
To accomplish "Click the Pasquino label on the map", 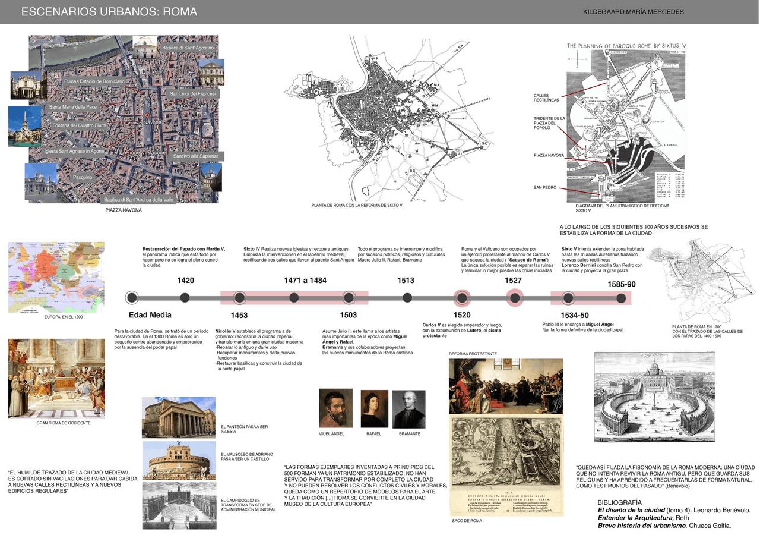I will pyautogui.click(x=83, y=178).
